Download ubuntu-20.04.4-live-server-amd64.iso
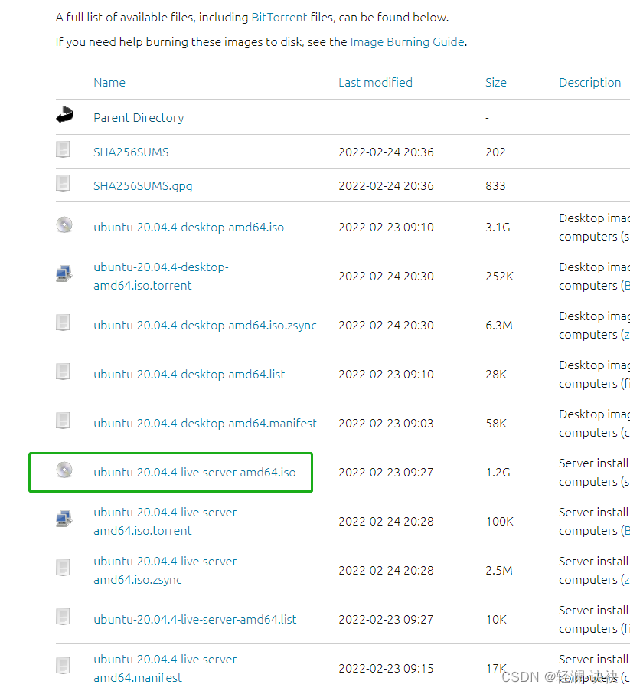 pyautogui.click(x=194, y=473)
